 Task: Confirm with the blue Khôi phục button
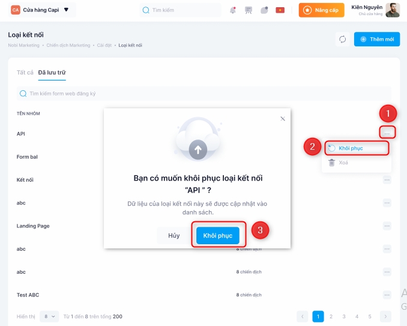(217, 236)
